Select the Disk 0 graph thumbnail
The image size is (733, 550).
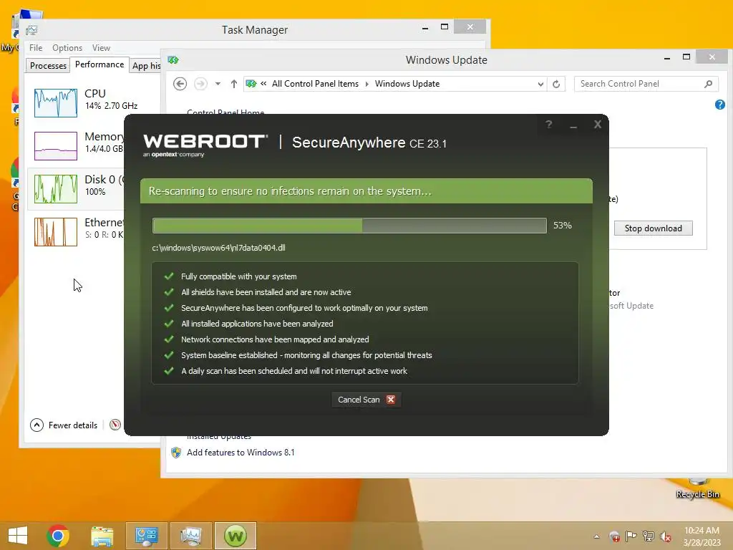pyautogui.click(x=56, y=189)
